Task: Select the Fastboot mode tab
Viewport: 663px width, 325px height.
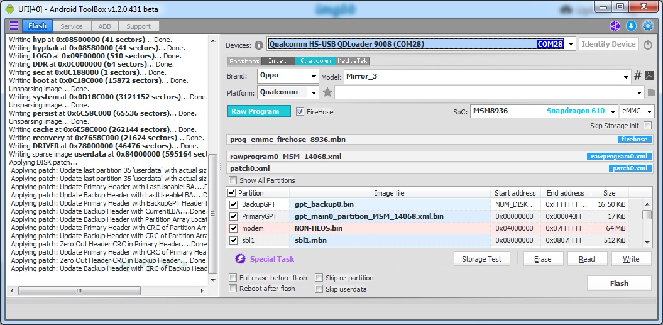Action: [x=244, y=62]
